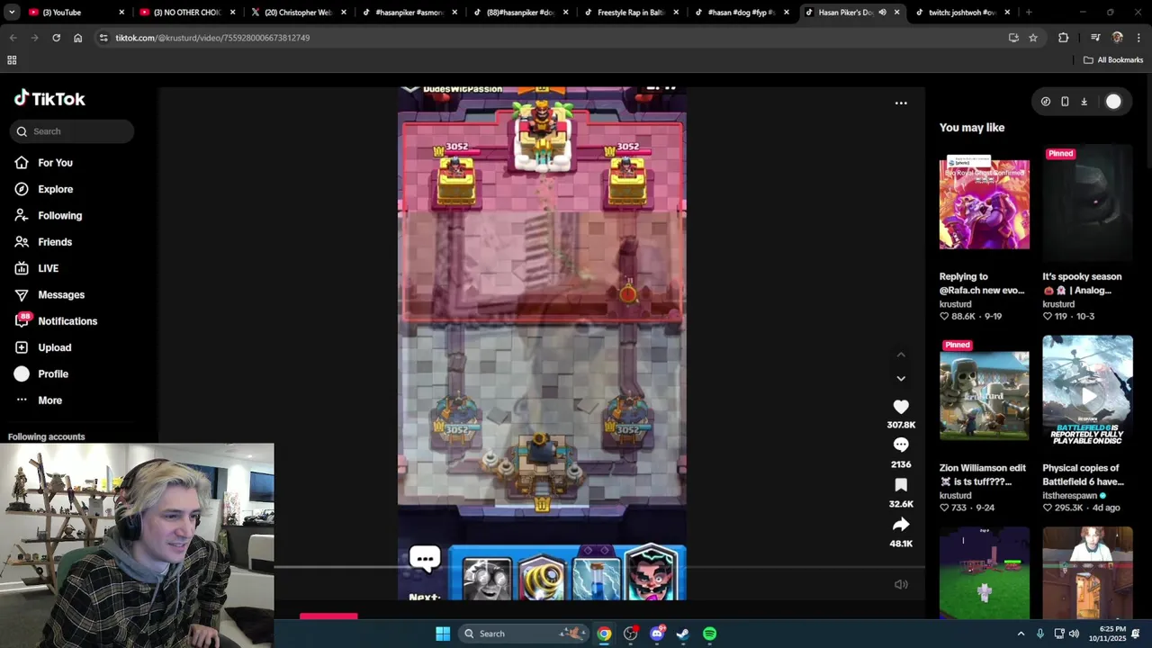This screenshot has width=1152, height=648.
Task: Open Steam from the taskbar
Action: click(x=683, y=634)
